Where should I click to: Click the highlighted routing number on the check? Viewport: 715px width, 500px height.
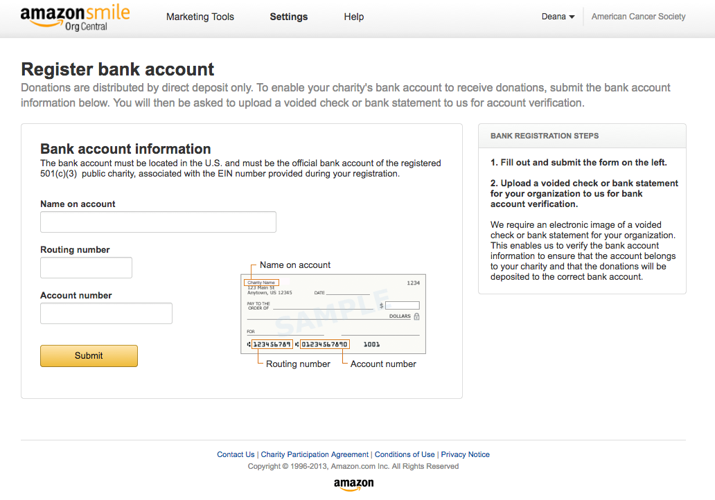[x=272, y=343]
